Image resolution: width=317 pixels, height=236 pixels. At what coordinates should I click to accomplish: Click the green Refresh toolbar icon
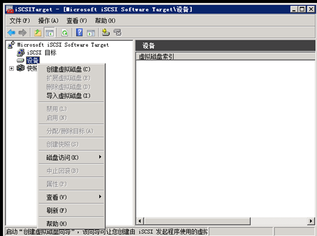65,33
